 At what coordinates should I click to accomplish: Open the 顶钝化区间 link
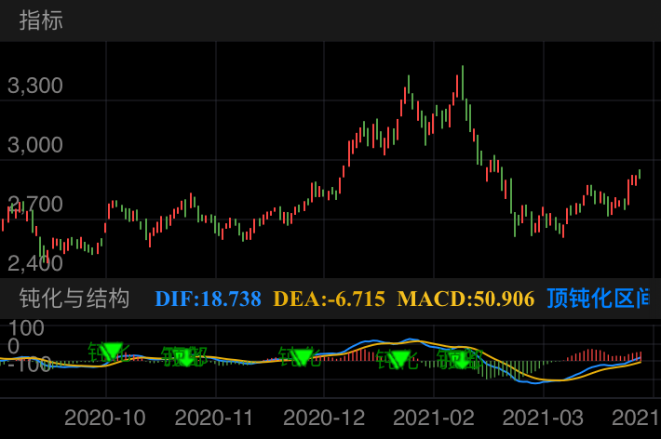598,299
